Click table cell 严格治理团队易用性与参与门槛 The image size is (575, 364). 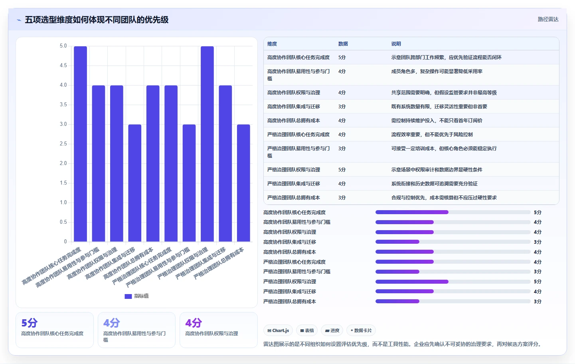point(298,152)
